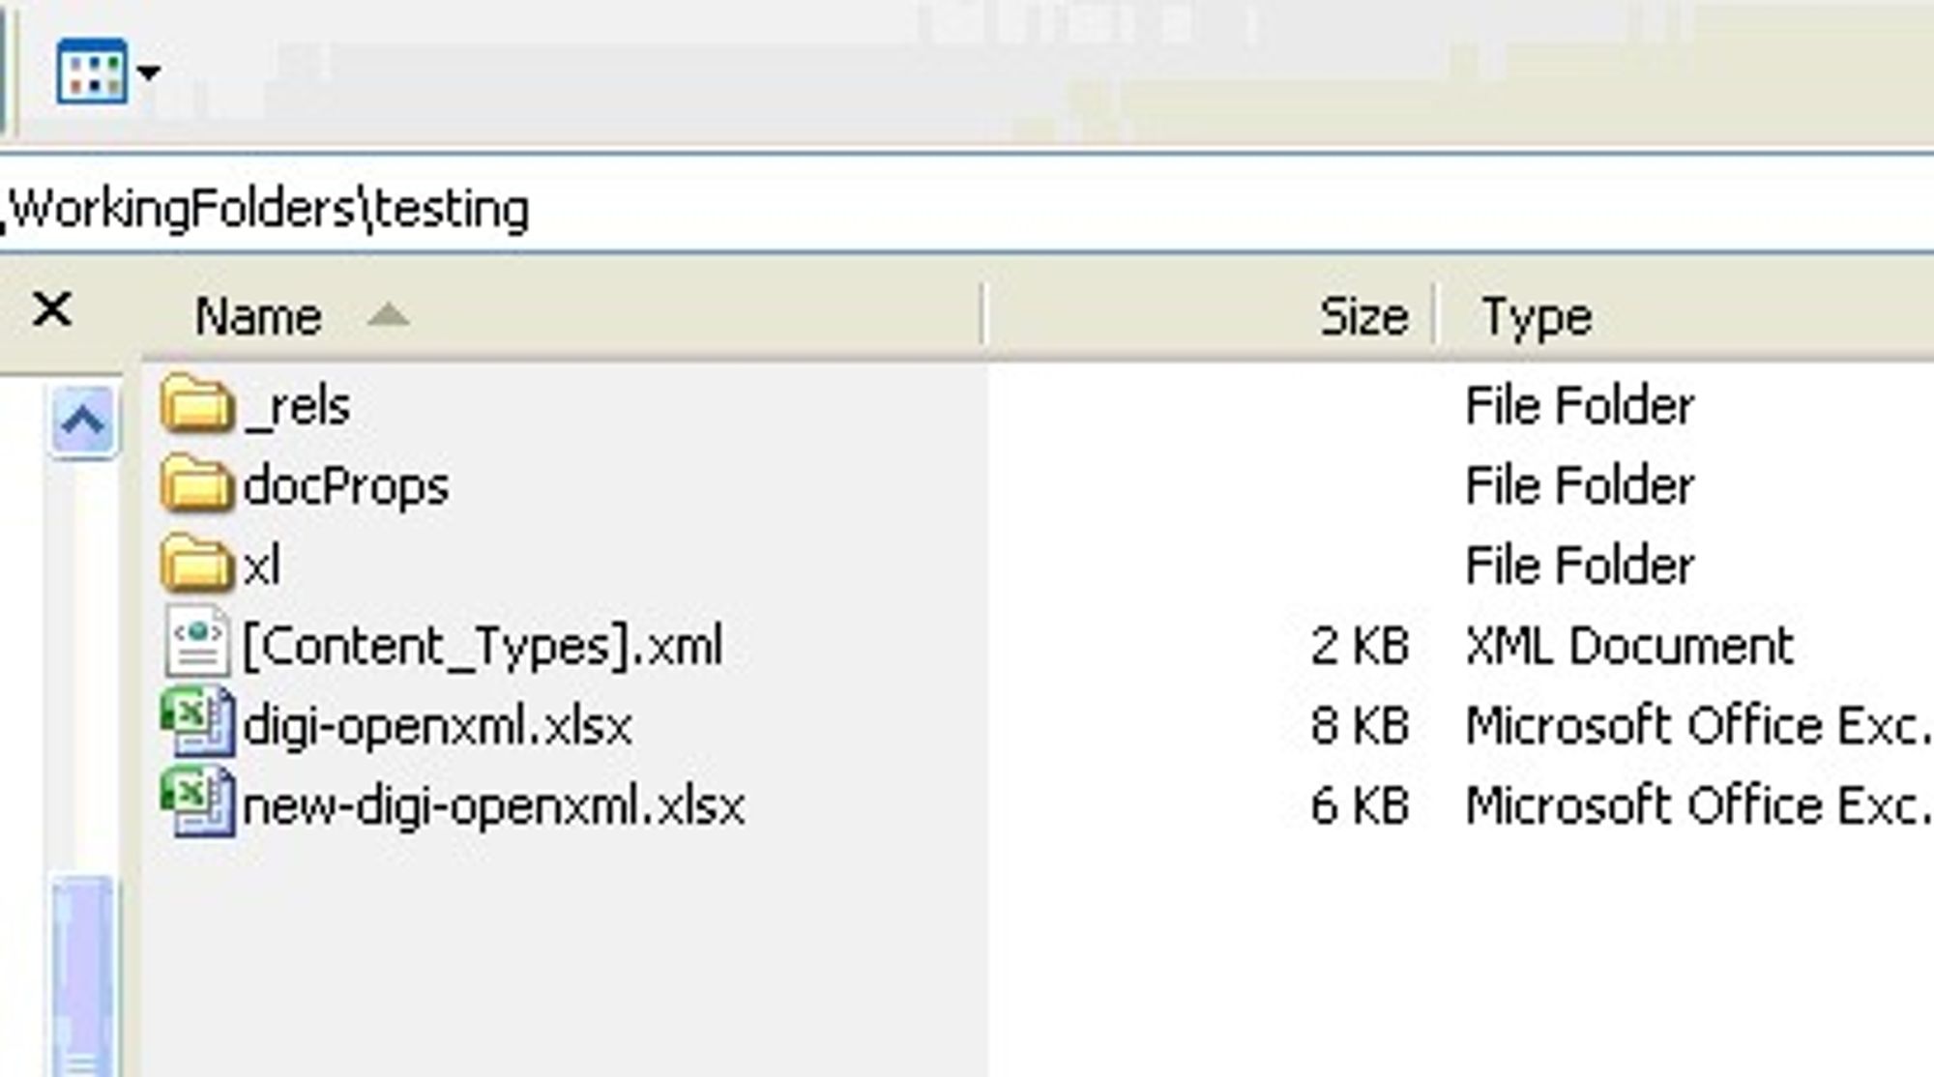
Task: Select the digi-openxml.xlsx Excel icon
Action: pos(197,721)
